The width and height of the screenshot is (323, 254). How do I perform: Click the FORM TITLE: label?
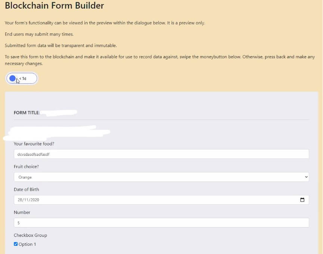tap(27, 113)
